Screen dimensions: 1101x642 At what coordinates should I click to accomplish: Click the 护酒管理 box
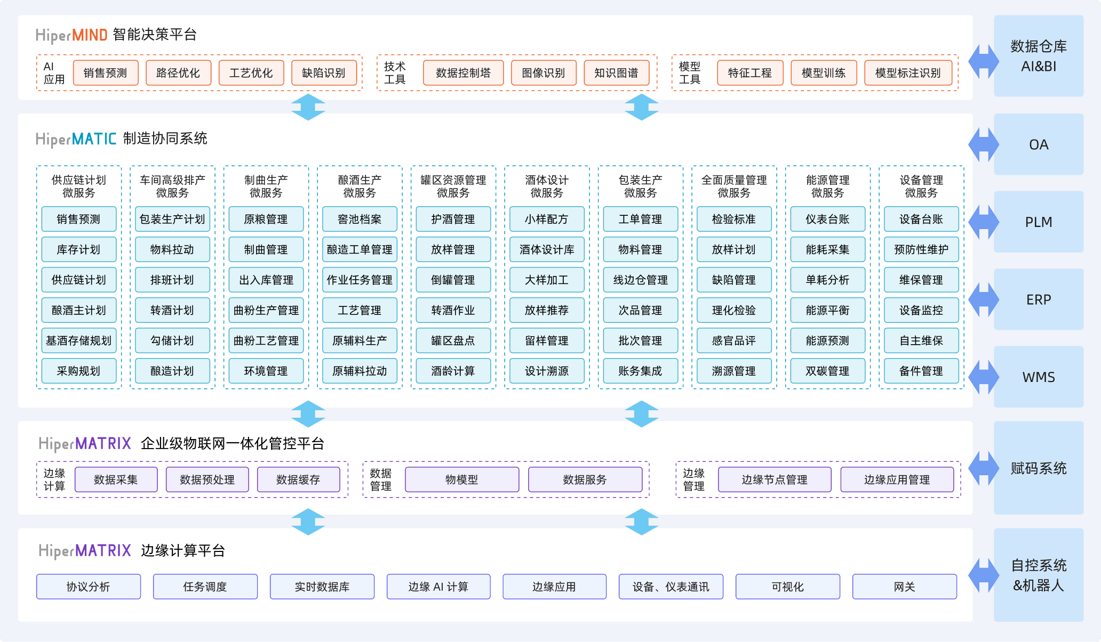(x=453, y=219)
